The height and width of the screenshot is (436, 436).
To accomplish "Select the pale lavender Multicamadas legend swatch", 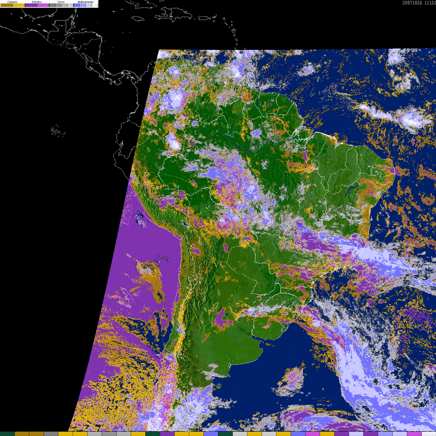I will (x=89, y=5).
